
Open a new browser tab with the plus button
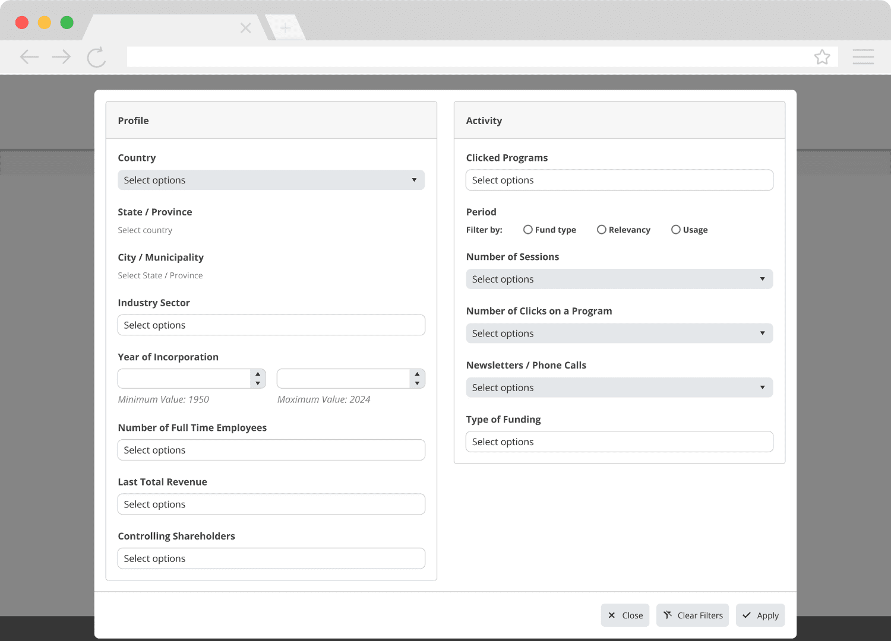pyautogui.click(x=286, y=27)
